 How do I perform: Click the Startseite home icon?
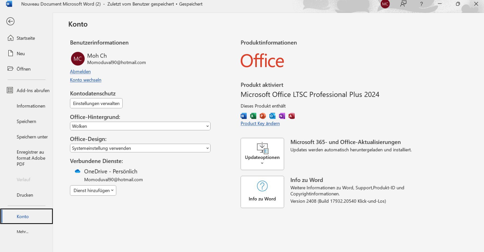tap(10, 38)
